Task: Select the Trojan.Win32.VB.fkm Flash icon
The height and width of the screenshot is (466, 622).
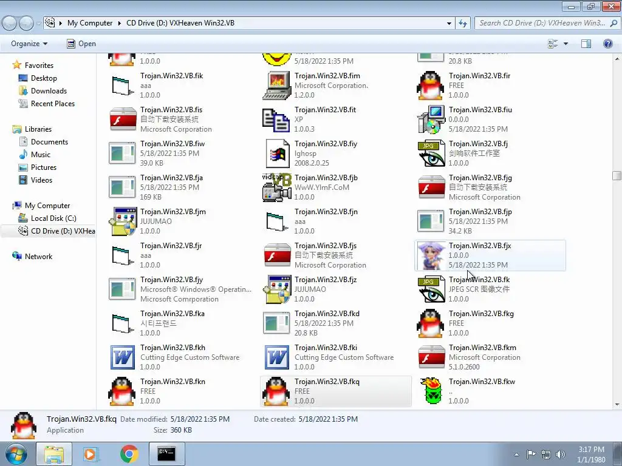Action: (431, 357)
